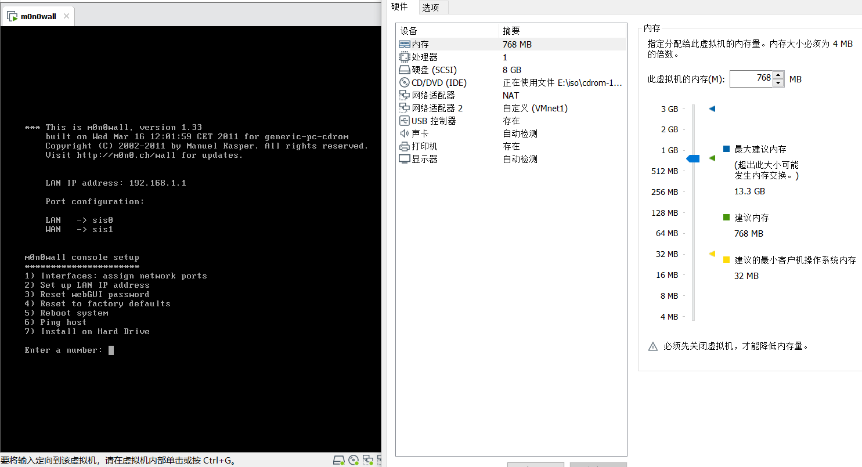Click the network adapter status bar icon

pos(368,461)
